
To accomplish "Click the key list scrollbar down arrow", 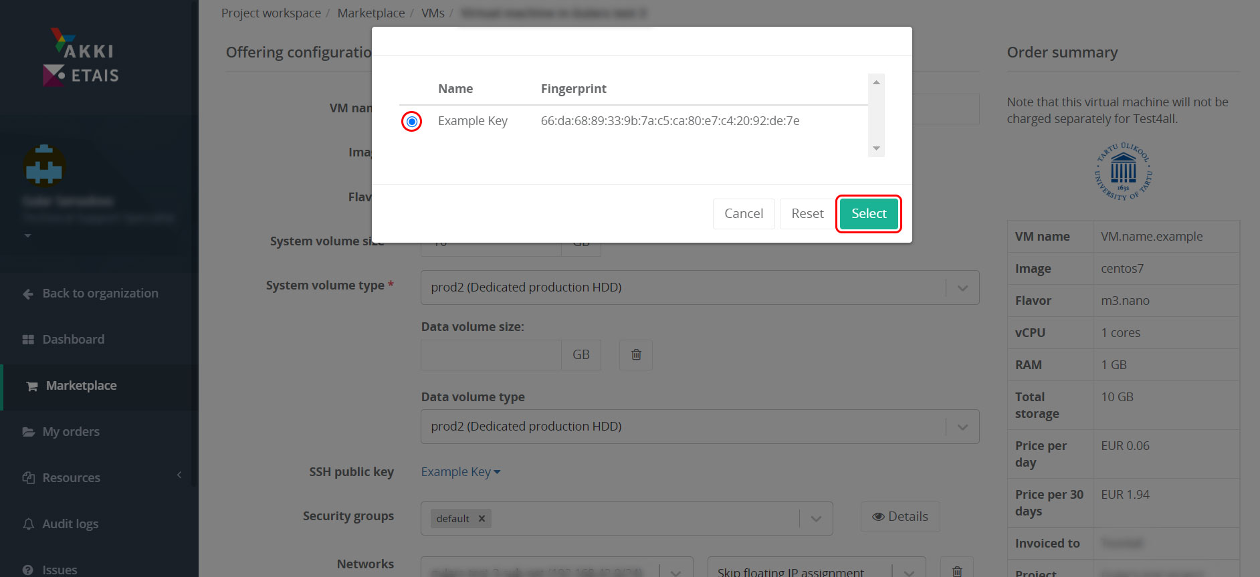I will 876,148.
